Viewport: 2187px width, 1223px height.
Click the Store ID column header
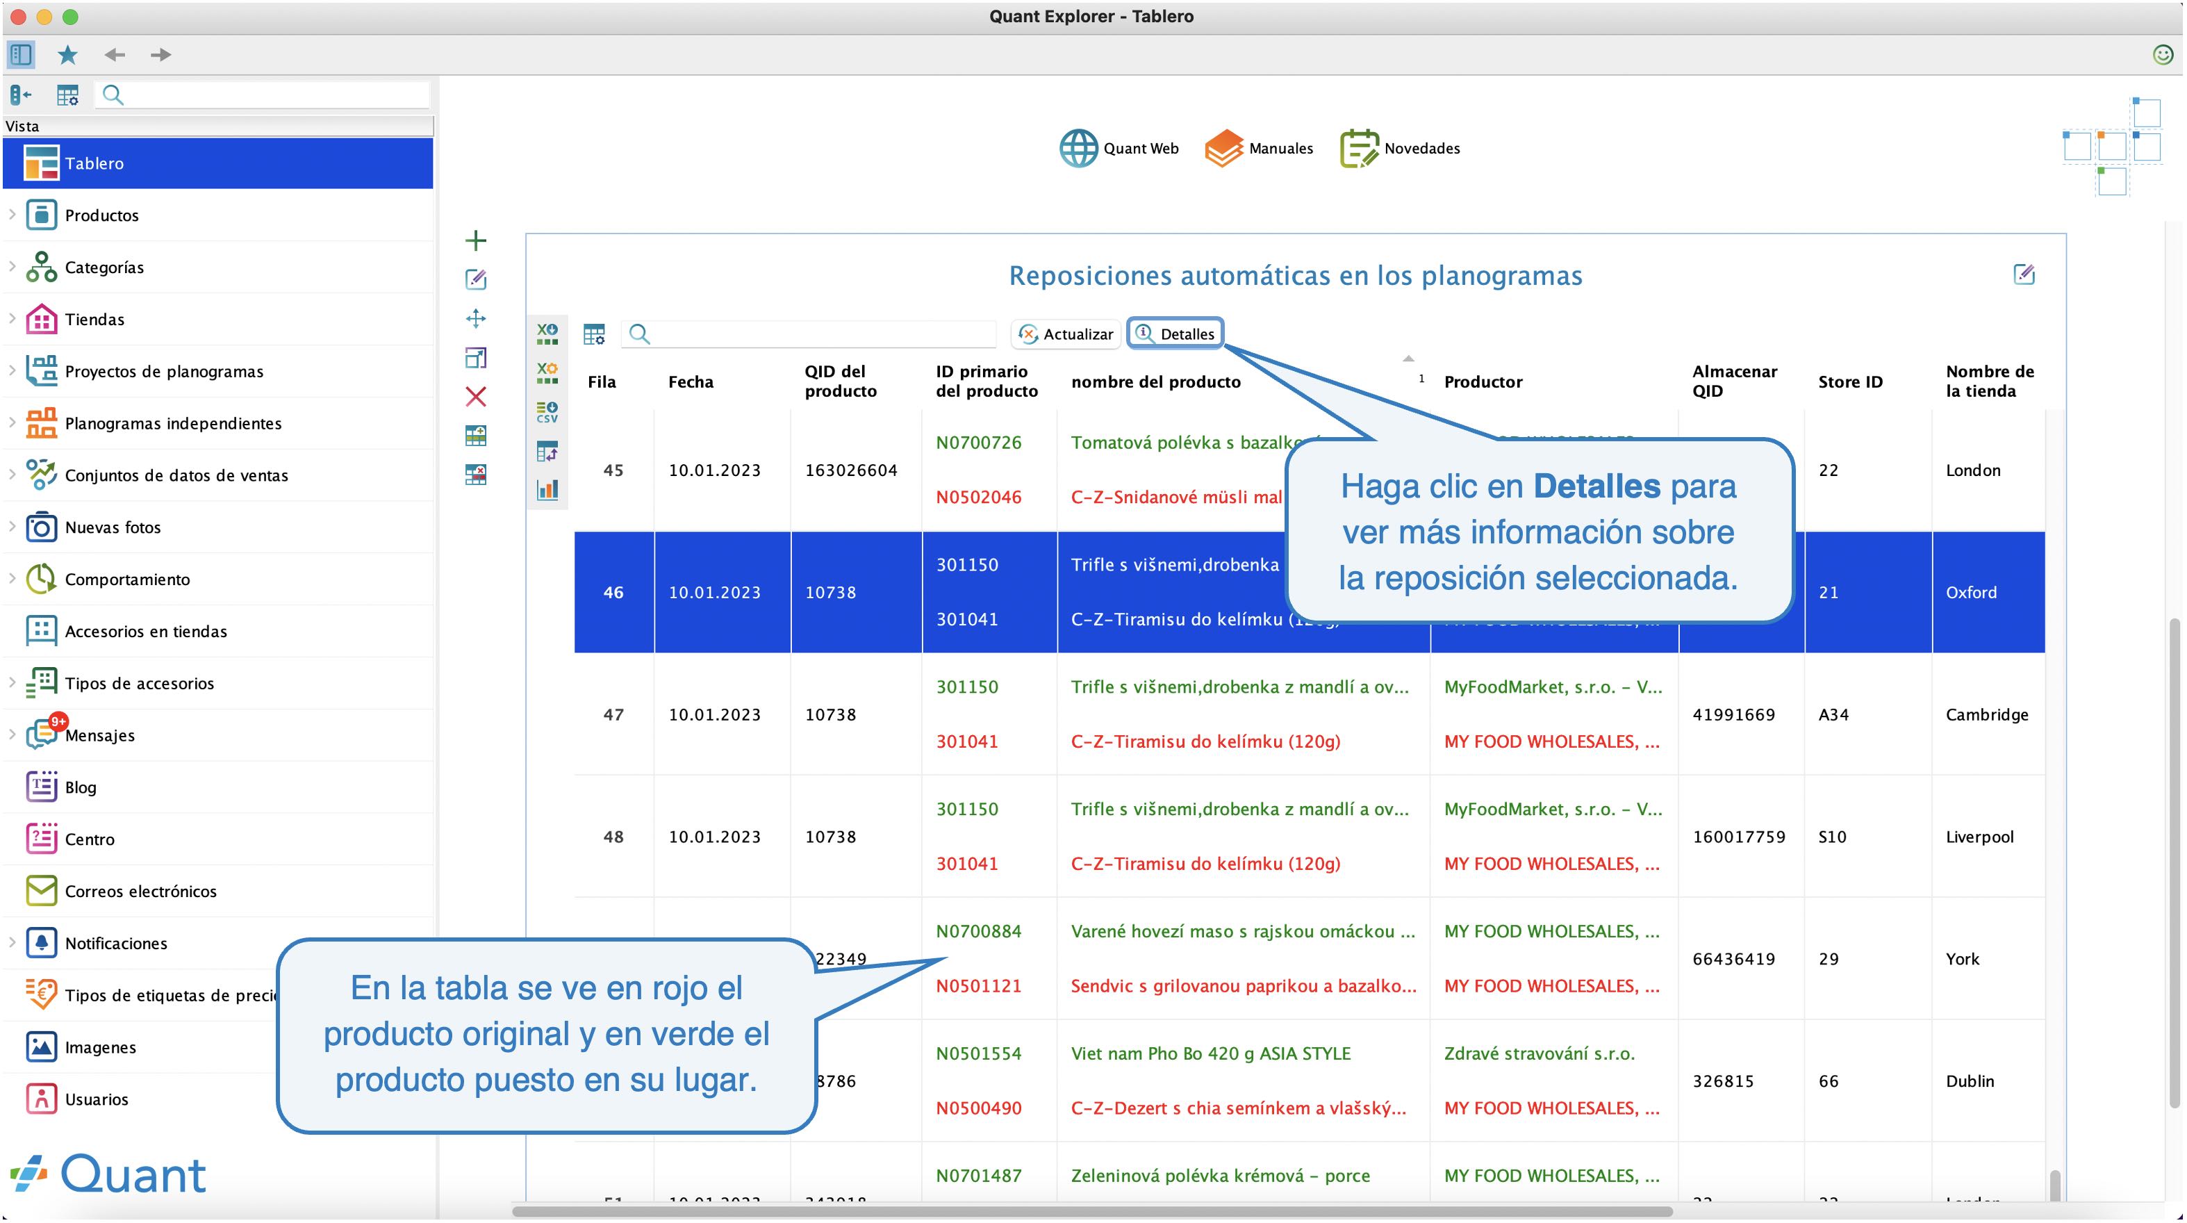point(1850,381)
